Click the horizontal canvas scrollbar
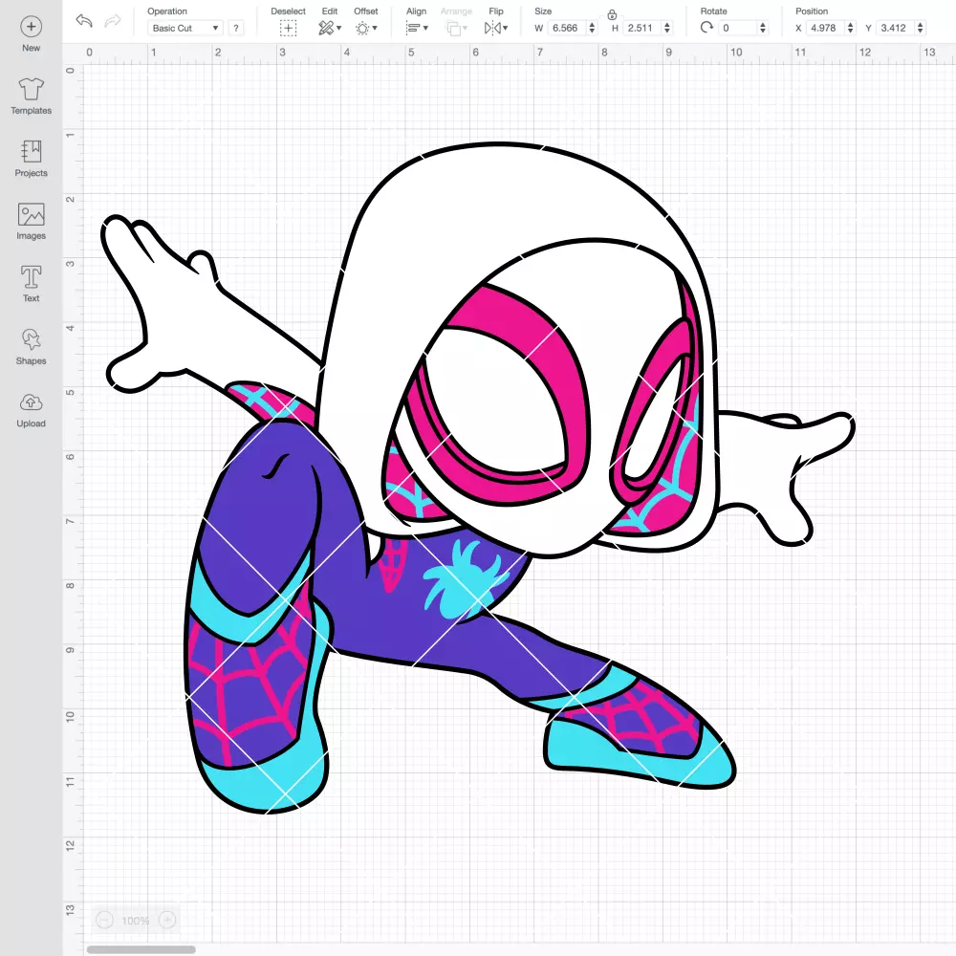The width and height of the screenshot is (956, 956). 141,949
